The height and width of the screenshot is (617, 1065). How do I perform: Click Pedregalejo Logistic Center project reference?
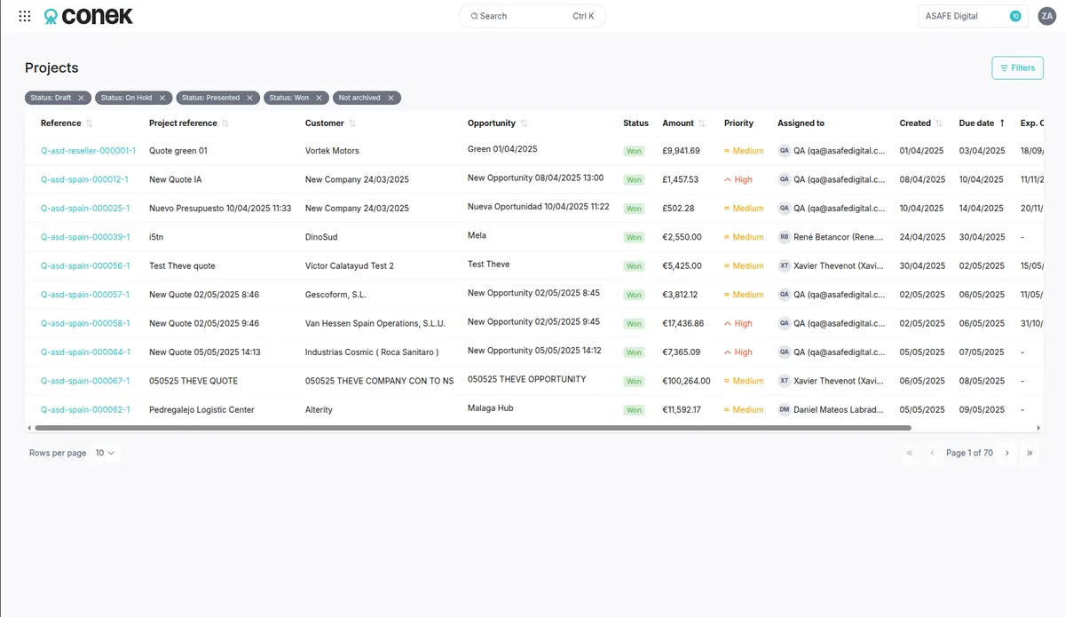(201, 410)
